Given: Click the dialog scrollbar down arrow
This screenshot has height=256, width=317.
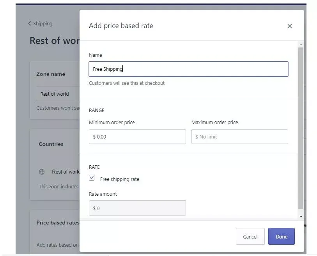Looking at the screenshot, I should coord(301,216).
